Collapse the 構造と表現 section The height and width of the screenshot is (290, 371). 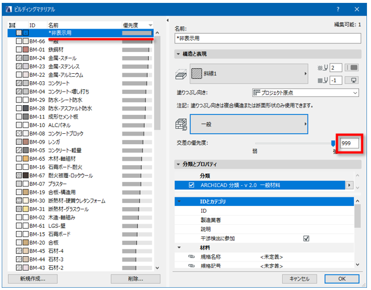pyautogui.click(x=178, y=54)
